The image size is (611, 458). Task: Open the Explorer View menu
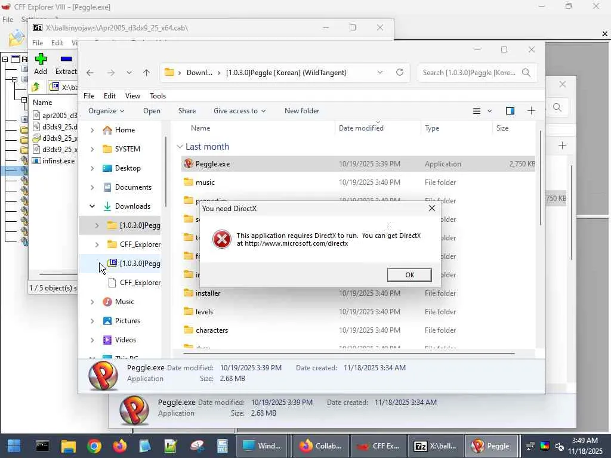coord(132,96)
